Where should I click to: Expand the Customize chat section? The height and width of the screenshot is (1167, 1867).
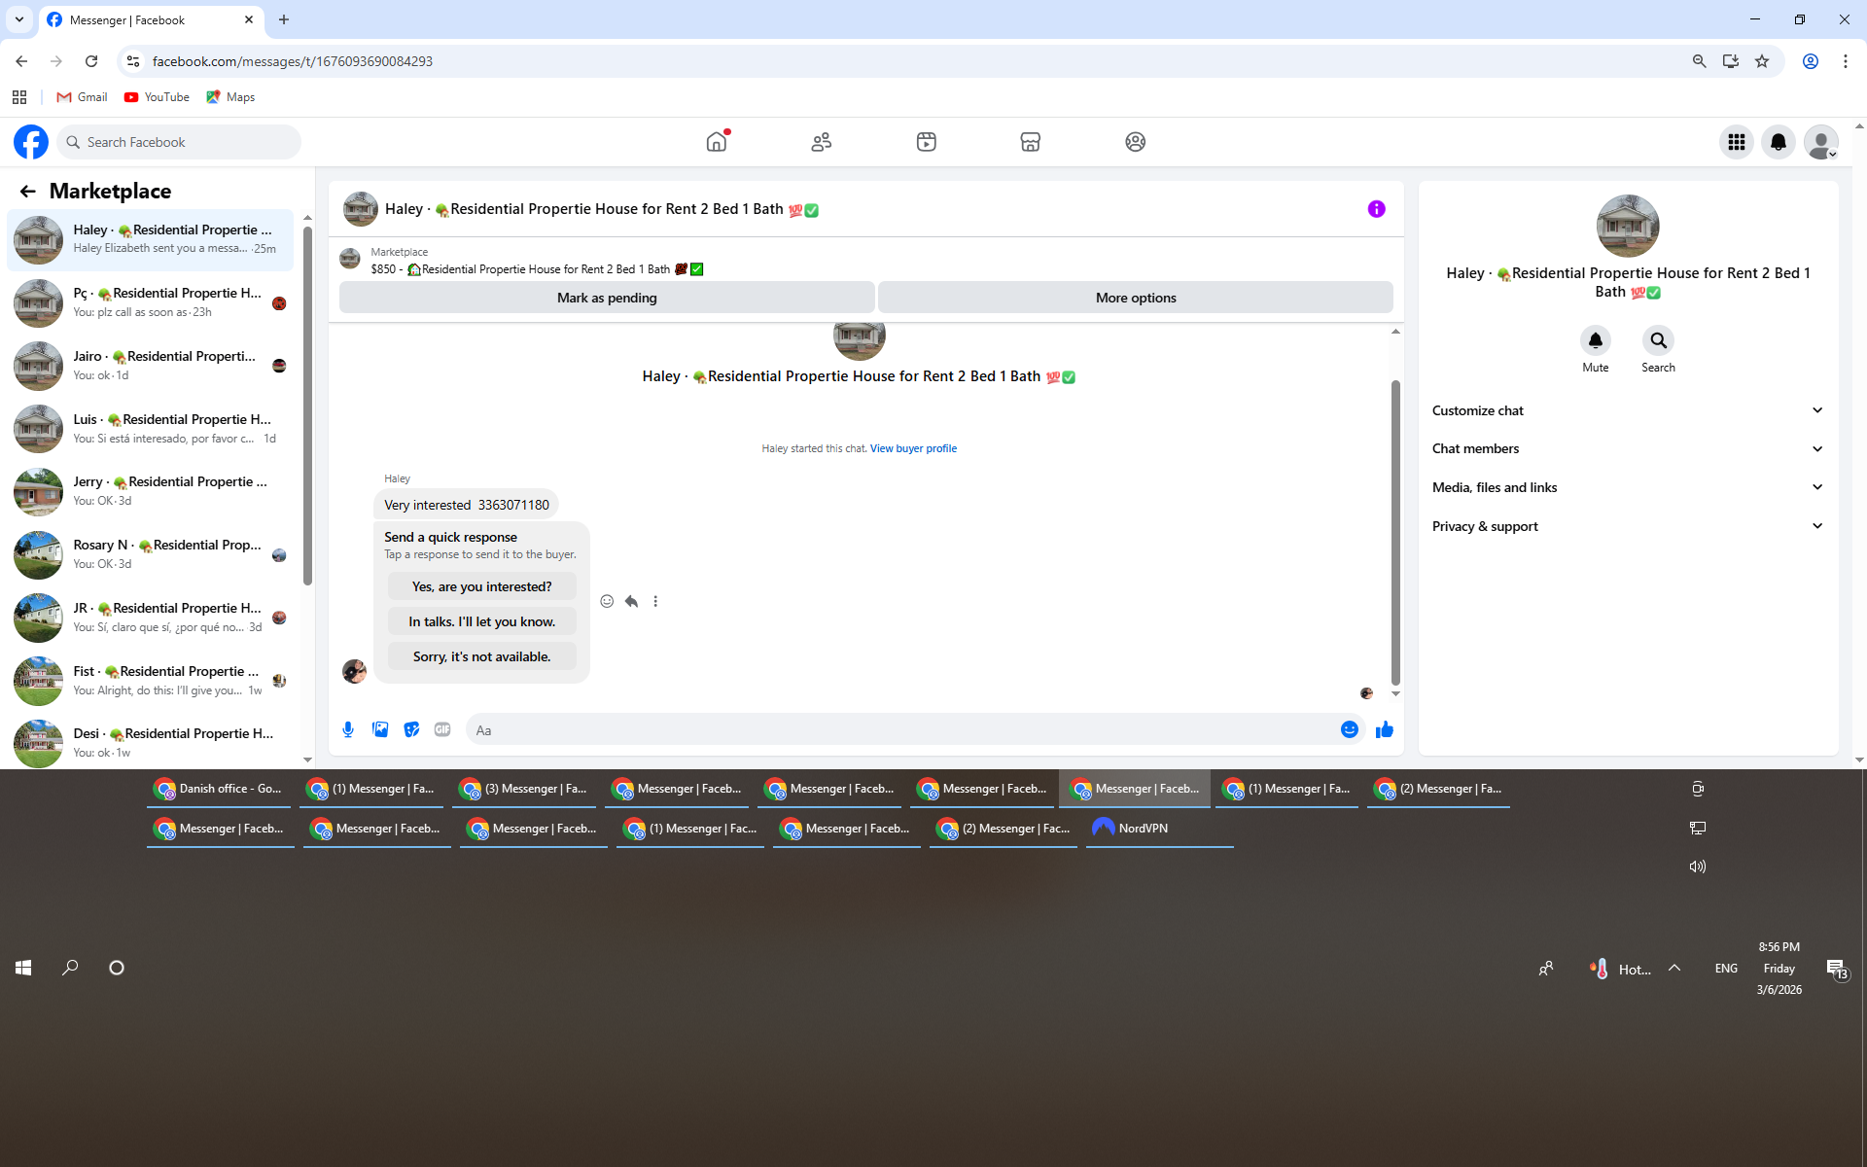pos(1627,410)
